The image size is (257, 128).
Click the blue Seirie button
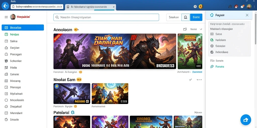tap(196, 17)
